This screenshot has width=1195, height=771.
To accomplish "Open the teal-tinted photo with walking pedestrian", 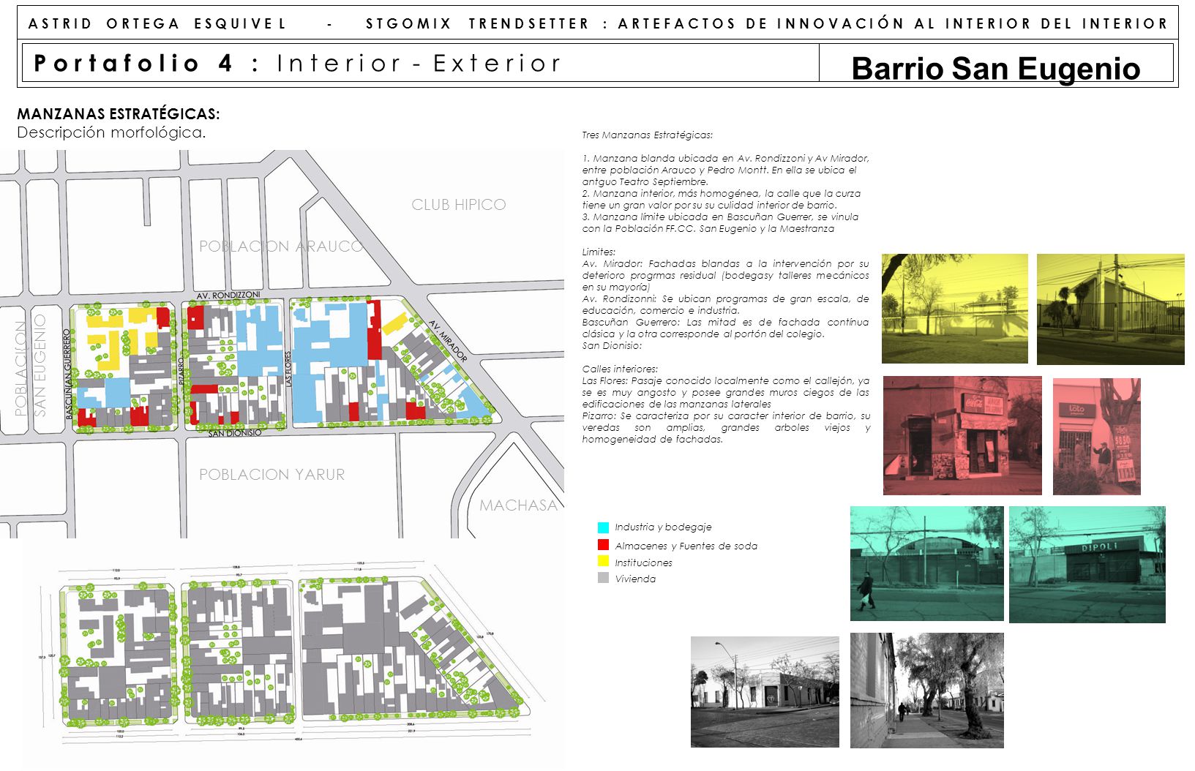I will click(926, 563).
